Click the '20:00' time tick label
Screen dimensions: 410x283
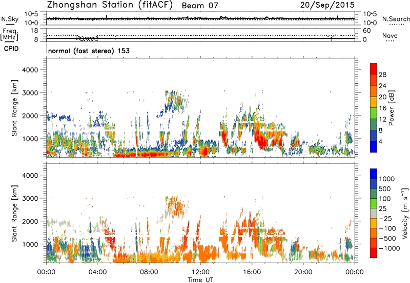tap(303, 272)
